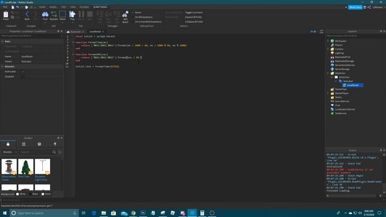
Task: Collapse the Behavior properties section
Action: (2, 66)
